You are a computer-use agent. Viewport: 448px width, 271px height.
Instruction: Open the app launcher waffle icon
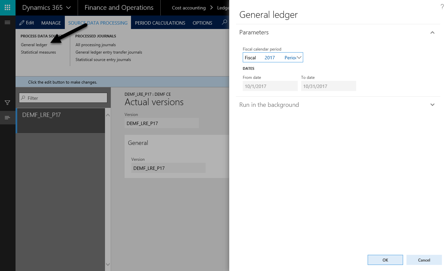7,7
